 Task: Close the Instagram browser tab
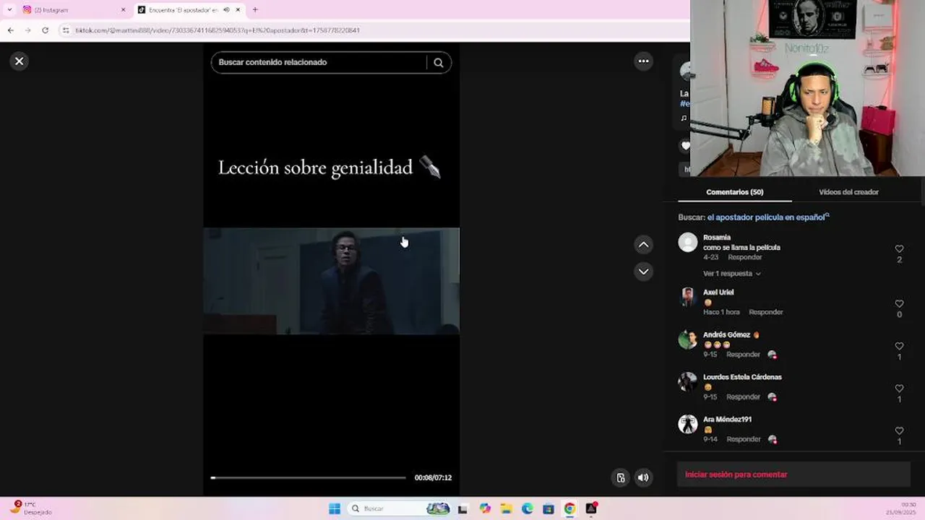(123, 10)
